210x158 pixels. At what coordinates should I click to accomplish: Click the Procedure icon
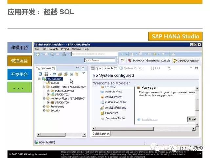(x=102, y=113)
